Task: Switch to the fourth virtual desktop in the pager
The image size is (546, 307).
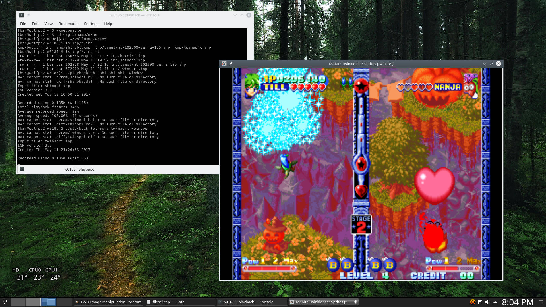Action: (64, 302)
